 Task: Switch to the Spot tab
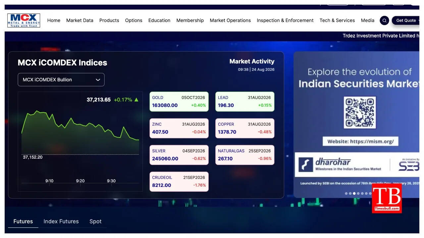(x=95, y=221)
